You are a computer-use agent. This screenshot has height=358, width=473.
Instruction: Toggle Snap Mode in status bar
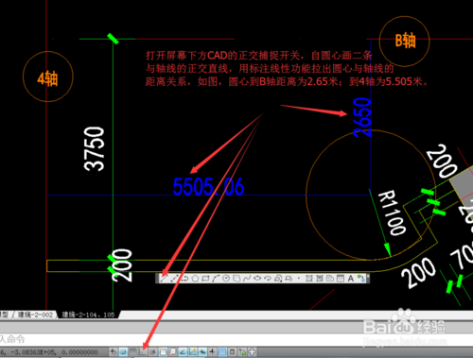click(124, 351)
